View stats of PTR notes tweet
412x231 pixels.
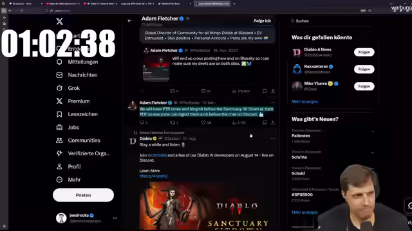[239, 123]
